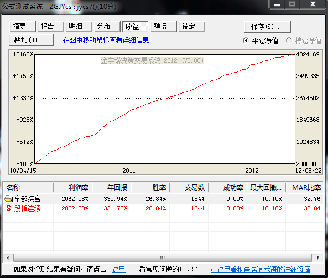Click the 保存(S)... button
This screenshot has height=278, width=328.
click(x=268, y=27)
